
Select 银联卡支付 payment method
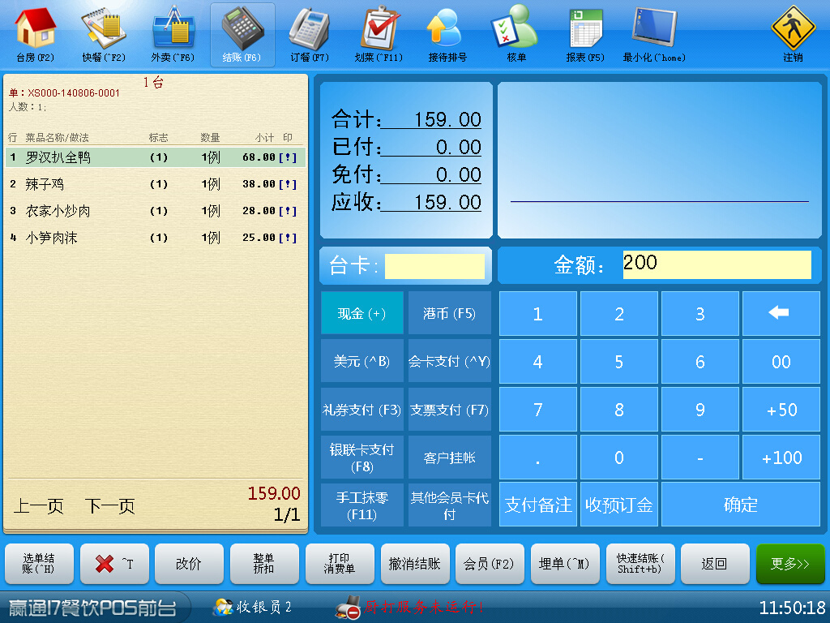coord(362,458)
